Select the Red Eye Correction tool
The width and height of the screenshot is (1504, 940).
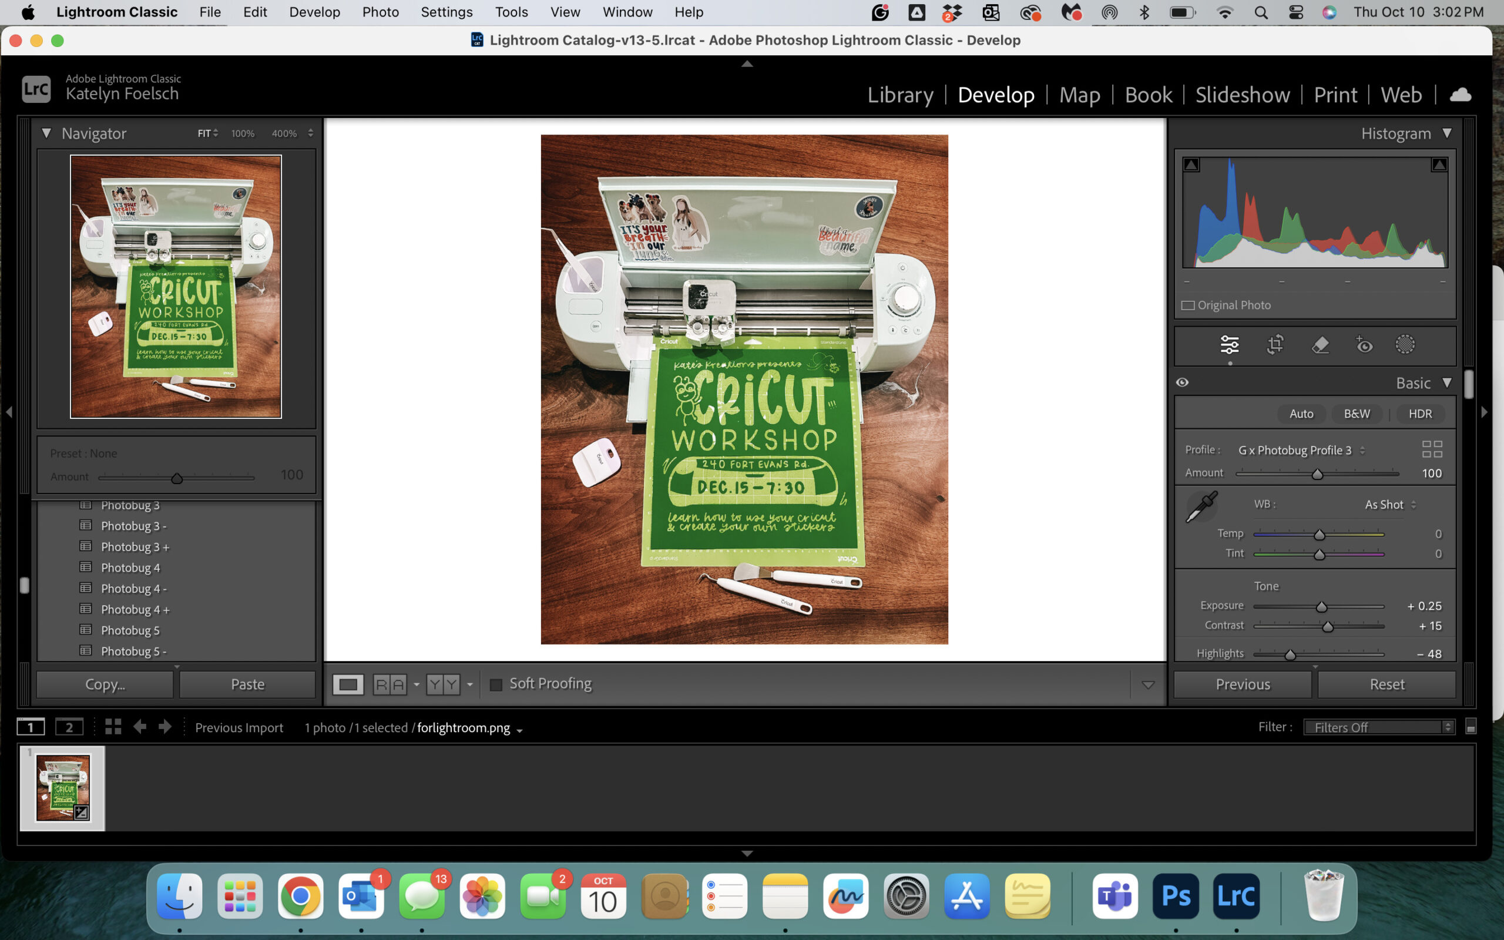(1364, 344)
